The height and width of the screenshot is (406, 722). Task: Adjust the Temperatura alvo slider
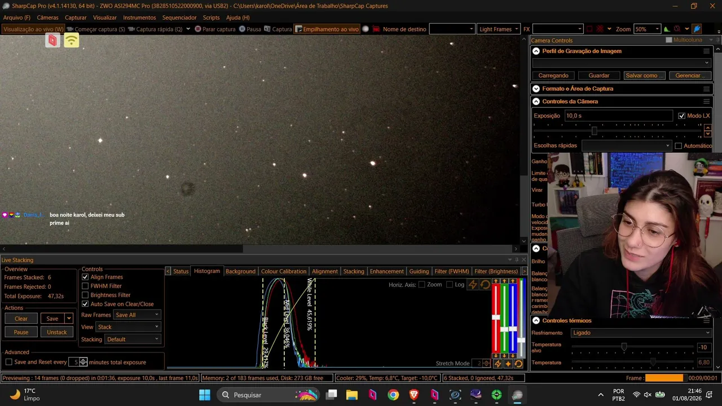(633, 347)
